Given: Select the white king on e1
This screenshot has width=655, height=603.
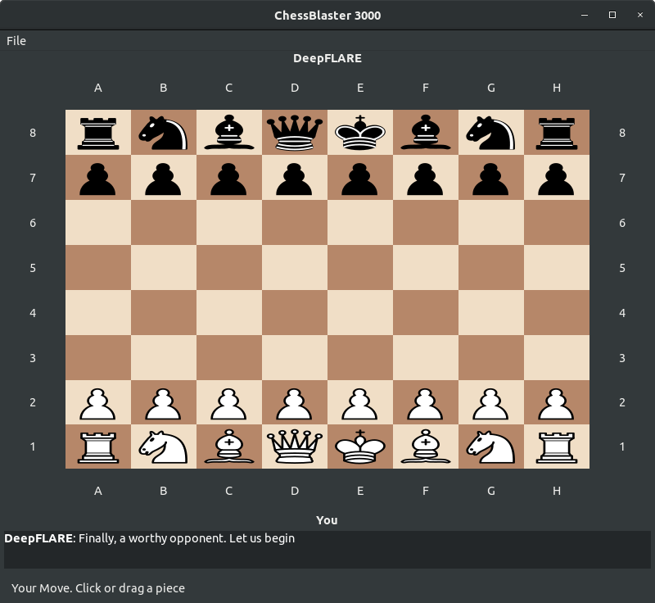Looking at the screenshot, I should click(x=360, y=447).
